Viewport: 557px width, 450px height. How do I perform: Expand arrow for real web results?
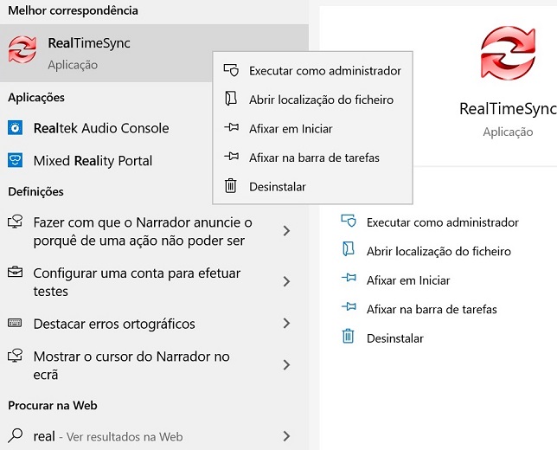click(286, 436)
